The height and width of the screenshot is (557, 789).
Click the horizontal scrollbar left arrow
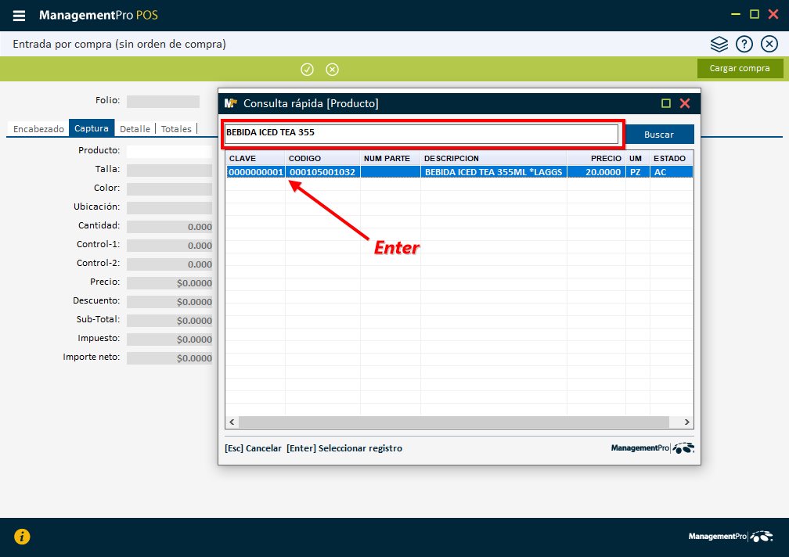[x=232, y=422]
